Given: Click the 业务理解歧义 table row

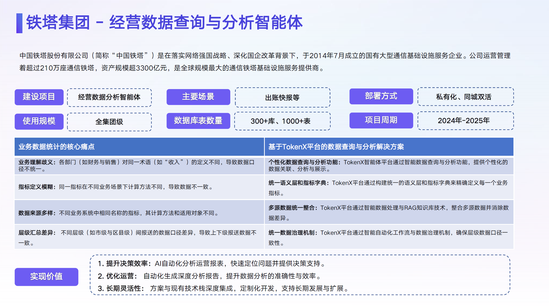Looking at the screenshot, I should coord(139,166).
